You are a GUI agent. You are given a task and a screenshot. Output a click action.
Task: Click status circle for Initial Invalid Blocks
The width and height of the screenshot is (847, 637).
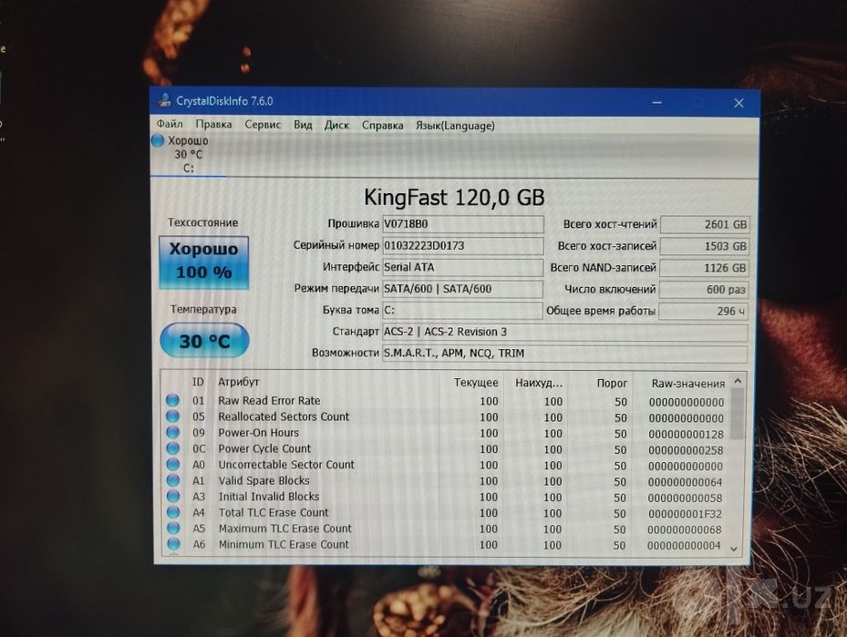coord(173,496)
